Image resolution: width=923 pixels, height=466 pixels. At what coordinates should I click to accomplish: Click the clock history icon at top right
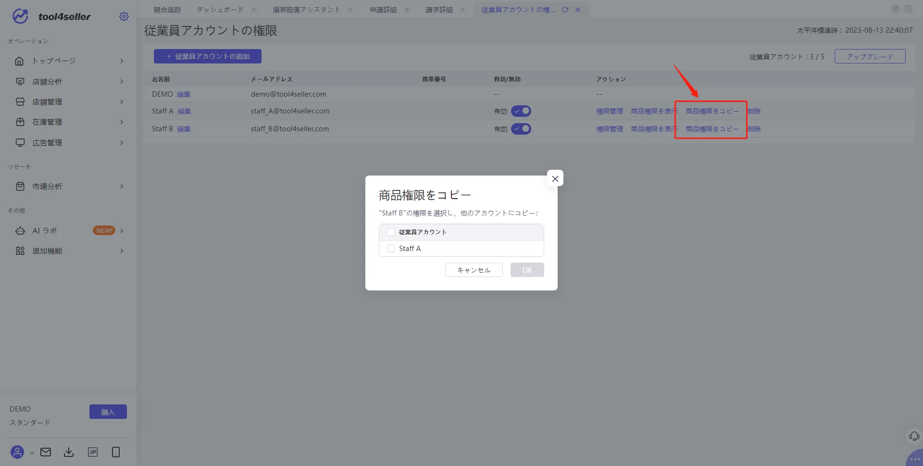(x=909, y=9)
